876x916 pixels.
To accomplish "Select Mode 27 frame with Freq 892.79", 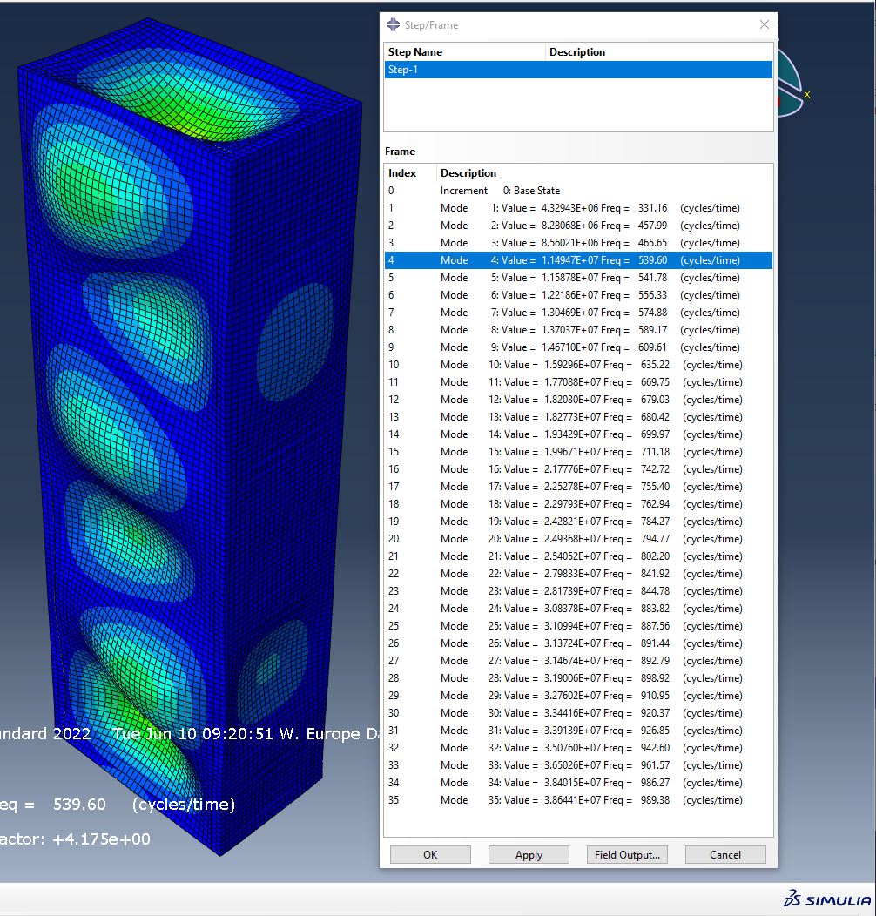I will tap(578, 661).
